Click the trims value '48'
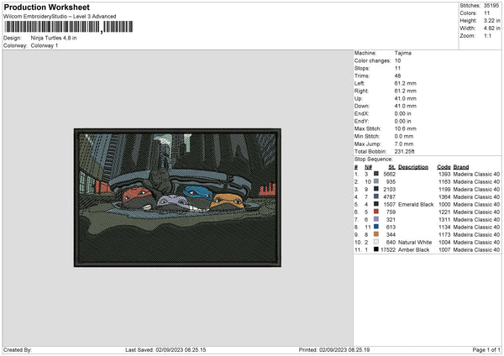The height and width of the screenshot is (356, 504). point(397,76)
